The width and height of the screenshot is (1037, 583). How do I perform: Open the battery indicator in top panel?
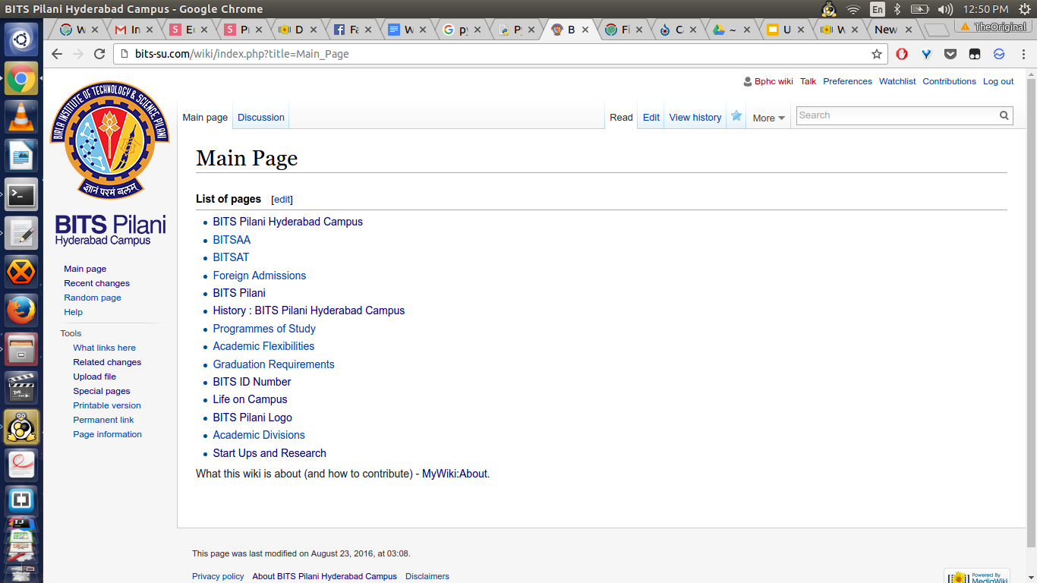tap(920, 9)
